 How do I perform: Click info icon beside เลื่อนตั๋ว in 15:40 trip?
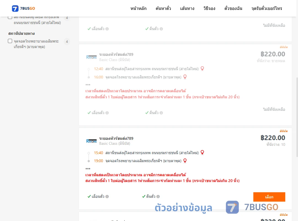[107, 197]
